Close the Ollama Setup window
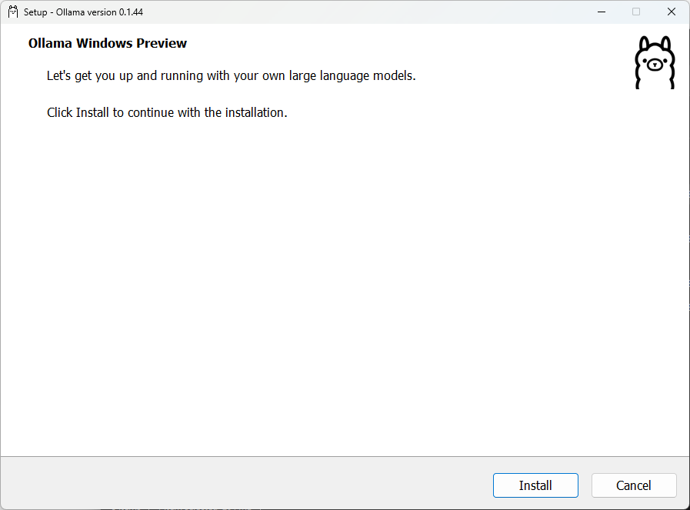The width and height of the screenshot is (690, 510). [672, 12]
